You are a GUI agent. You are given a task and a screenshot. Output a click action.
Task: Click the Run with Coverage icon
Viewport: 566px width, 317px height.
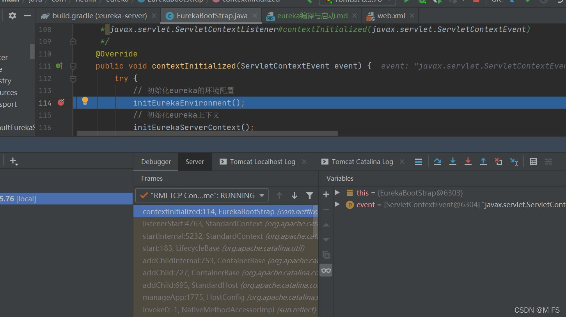pos(438,2)
